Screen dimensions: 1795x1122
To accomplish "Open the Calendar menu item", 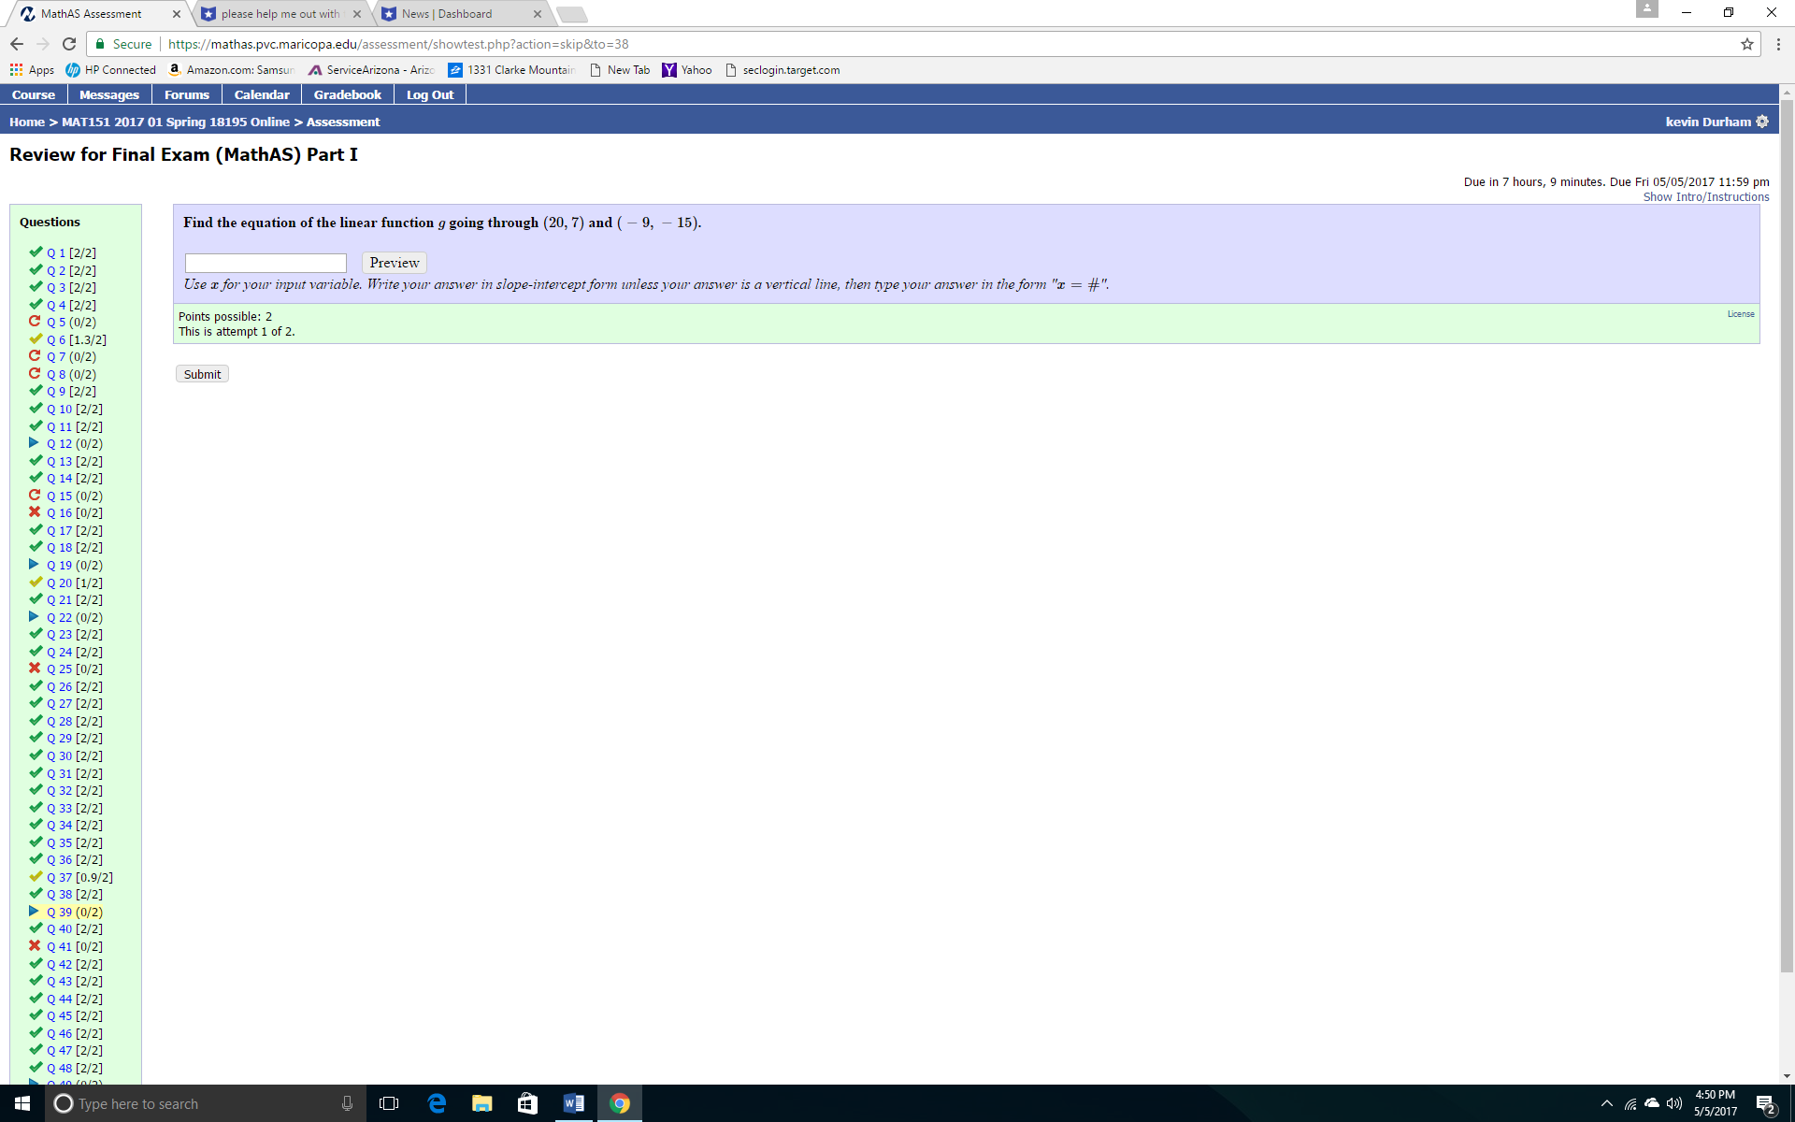I will (x=262, y=94).
